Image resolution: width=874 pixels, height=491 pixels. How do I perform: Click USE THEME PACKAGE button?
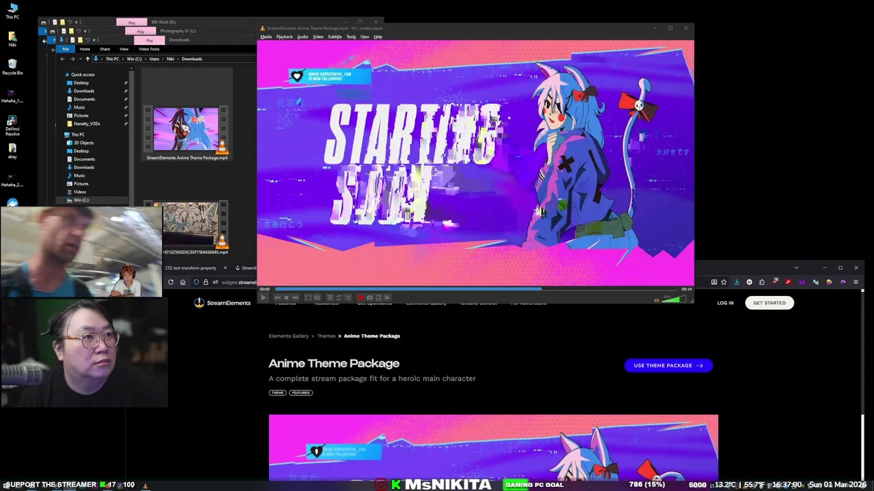[668, 366]
